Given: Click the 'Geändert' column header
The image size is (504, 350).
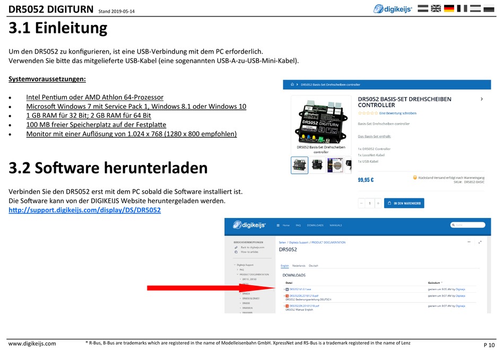Looking at the screenshot, I should [433, 283].
